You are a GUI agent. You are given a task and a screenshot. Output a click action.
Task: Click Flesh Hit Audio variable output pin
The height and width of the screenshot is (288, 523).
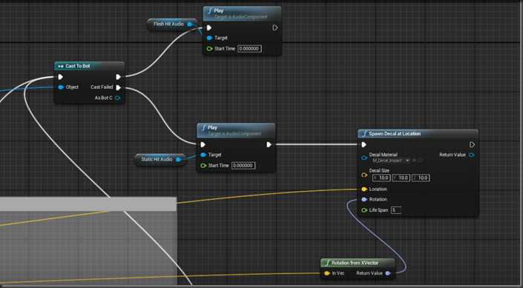click(189, 24)
